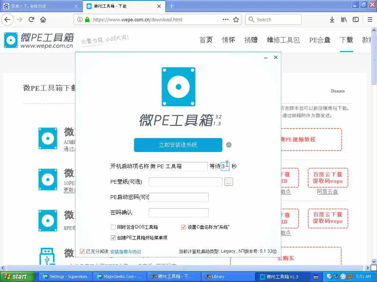Screen dimensions: 377x282
Task: Open the Firefox hamburger menu
Action: coord(370,19)
